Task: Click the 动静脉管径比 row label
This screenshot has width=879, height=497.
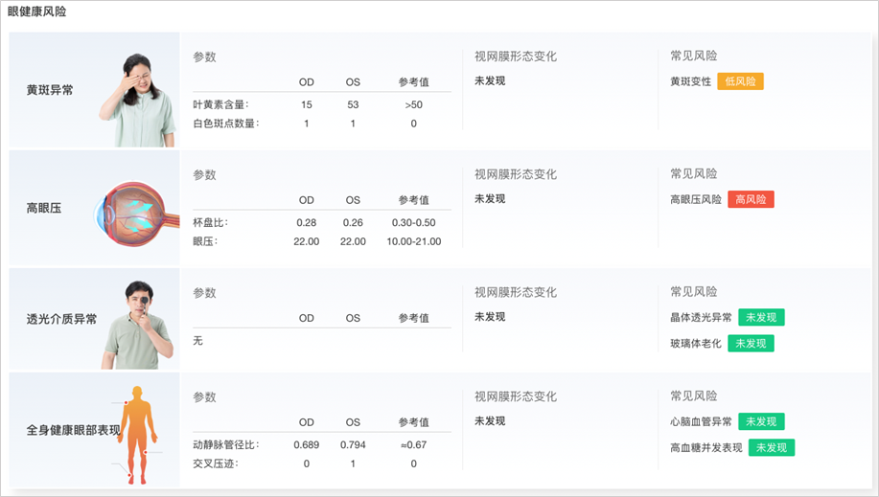Action: [226, 445]
